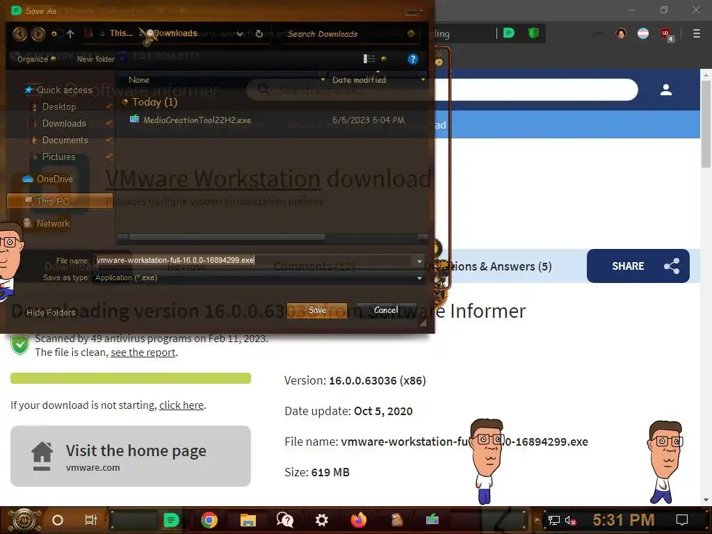Open the Start menu gear button
This screenshot has height=534, width=712.
24,520
